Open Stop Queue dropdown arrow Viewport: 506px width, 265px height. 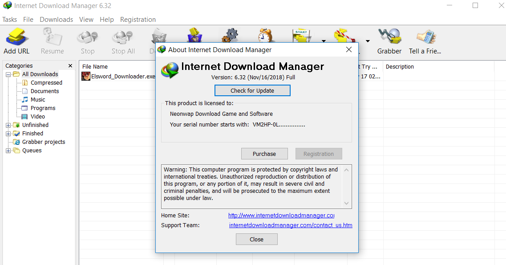click(x=368, y=41)
